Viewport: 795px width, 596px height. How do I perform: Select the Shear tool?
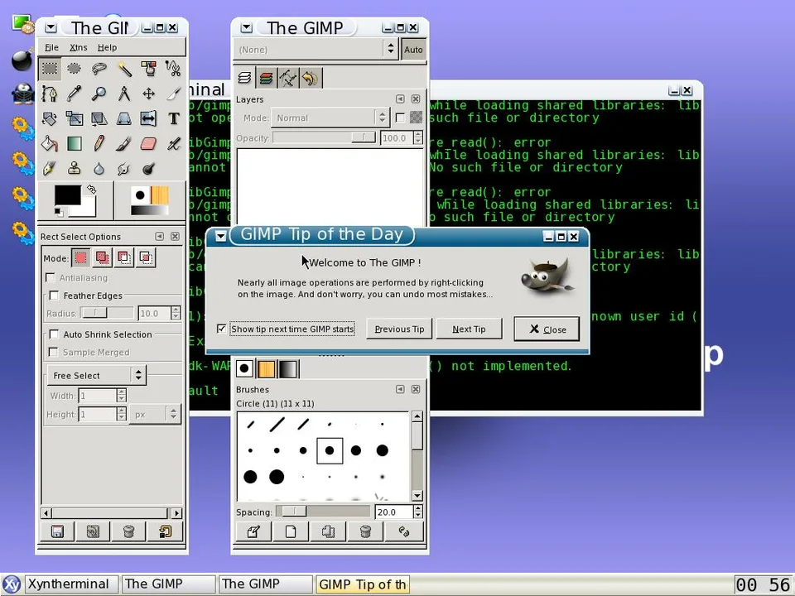pos(99,118)
